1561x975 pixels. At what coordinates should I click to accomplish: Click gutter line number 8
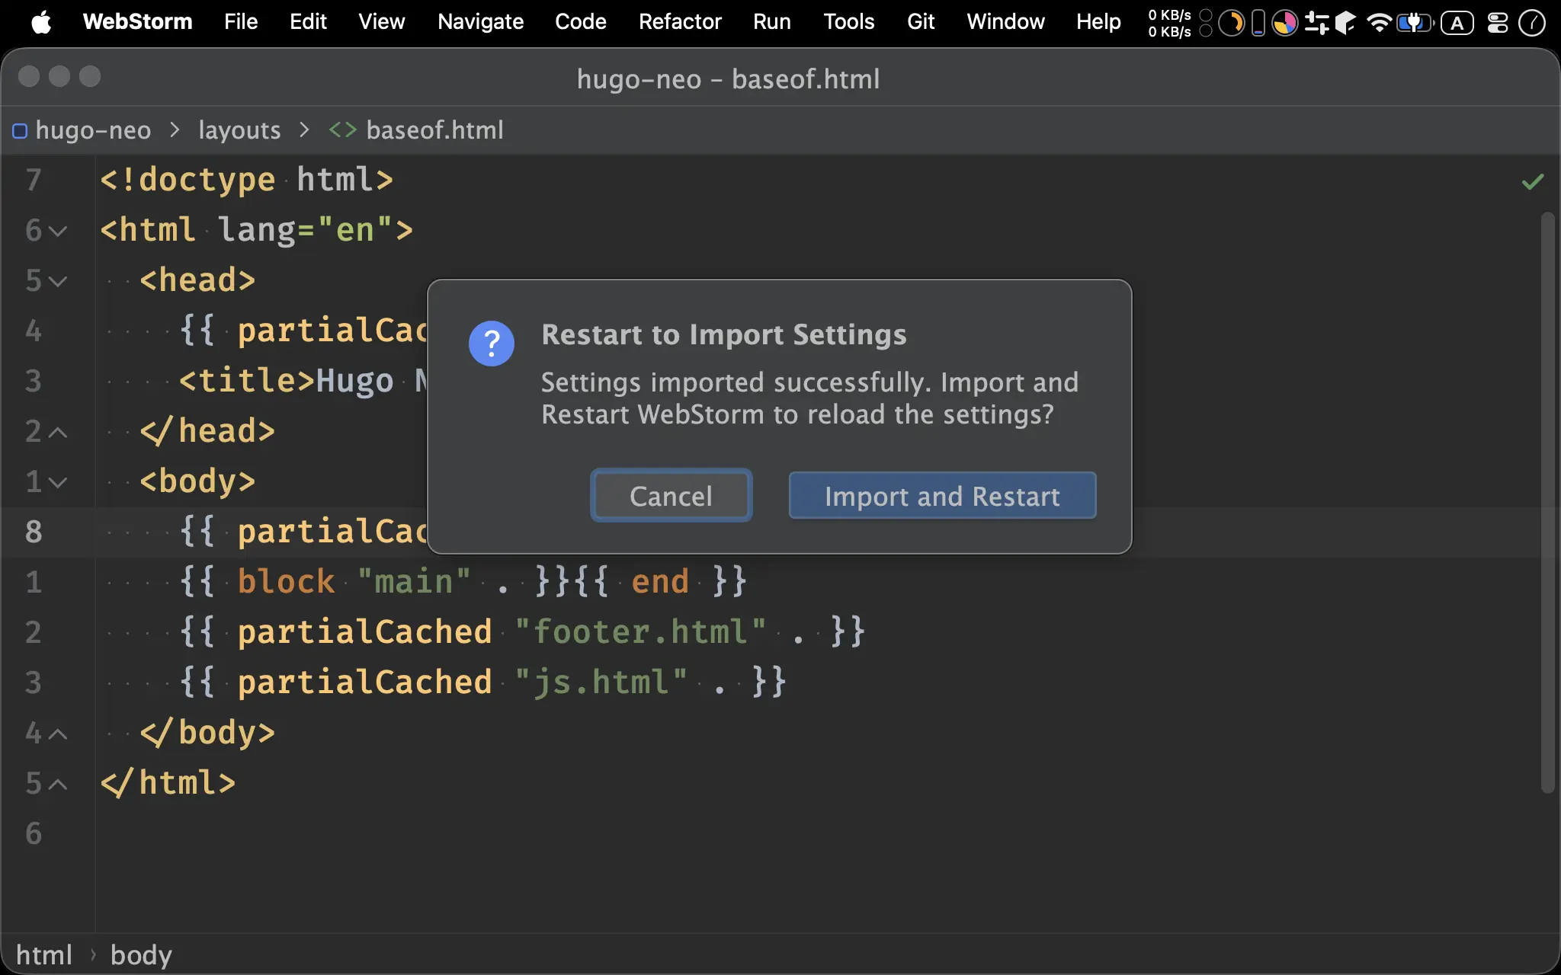pyautogui.click(x=34, y=532)
